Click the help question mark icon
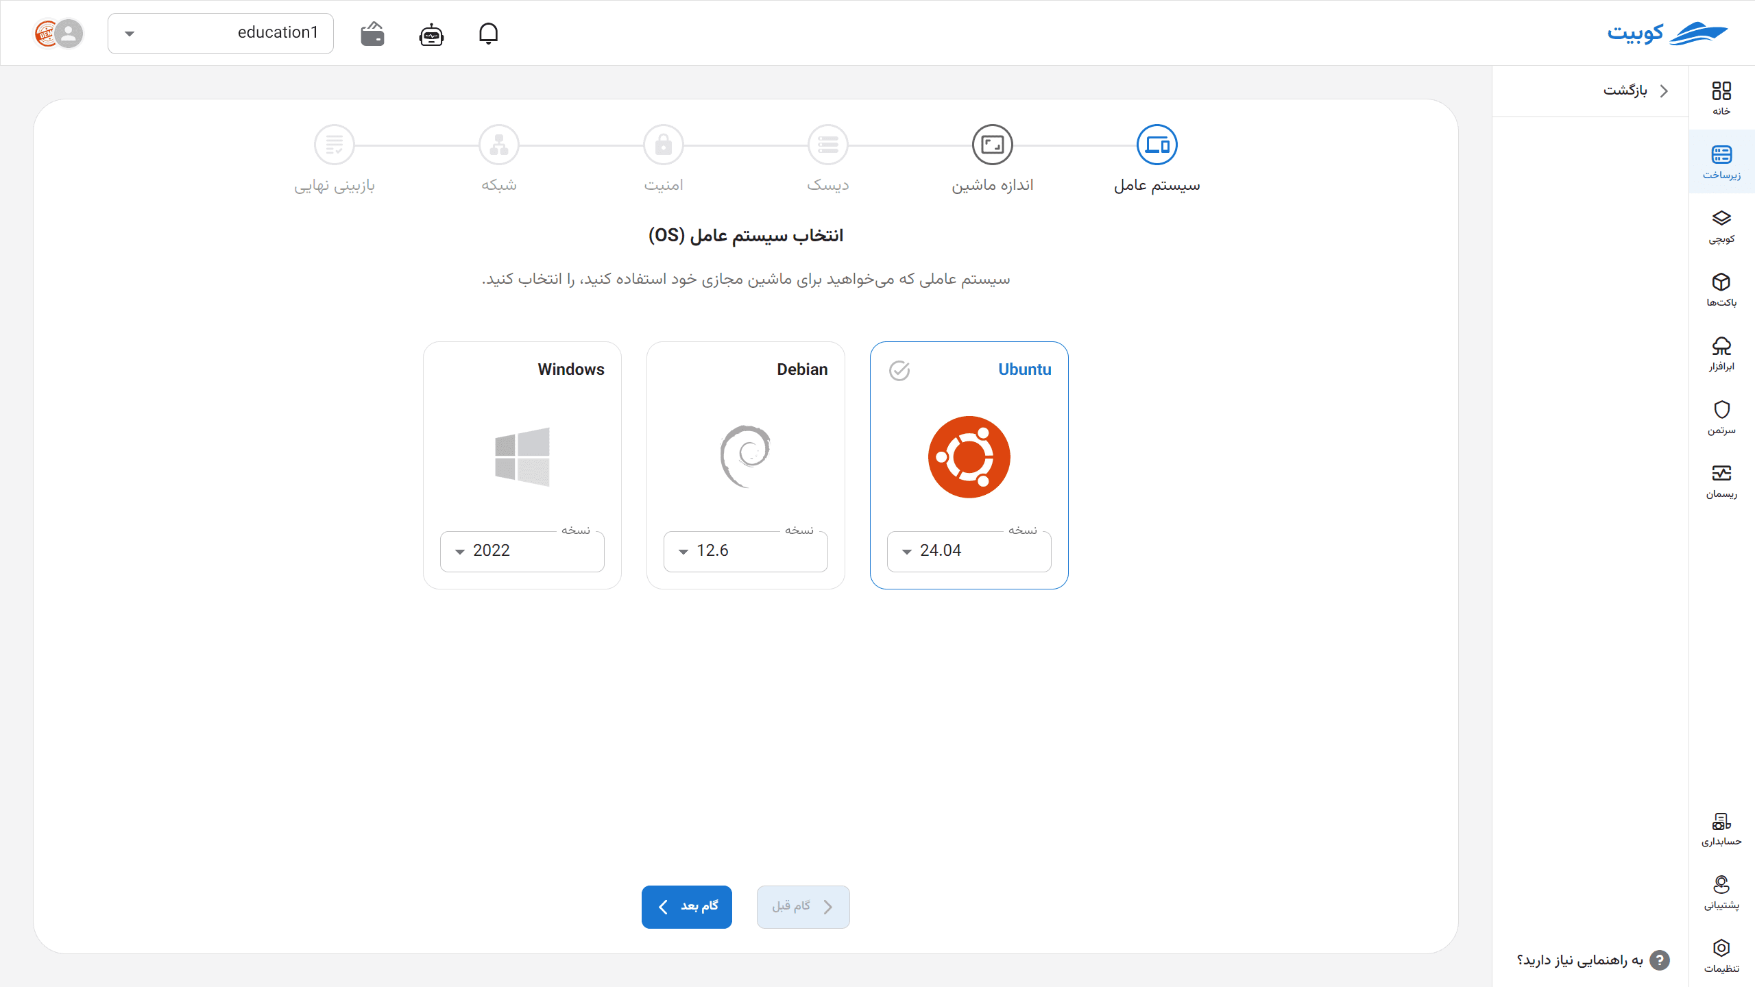Screen dimensions: 1755x987 tap(1659, 960)
